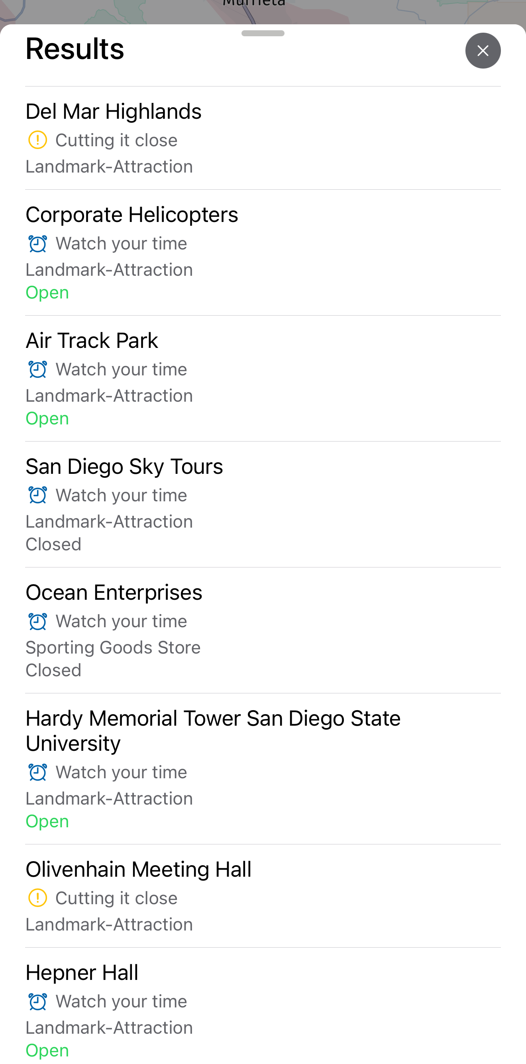The image size is (526, 1064).
Task: Tap the alarm clock icon under San Diego Sky Tours
Action: 37,496
